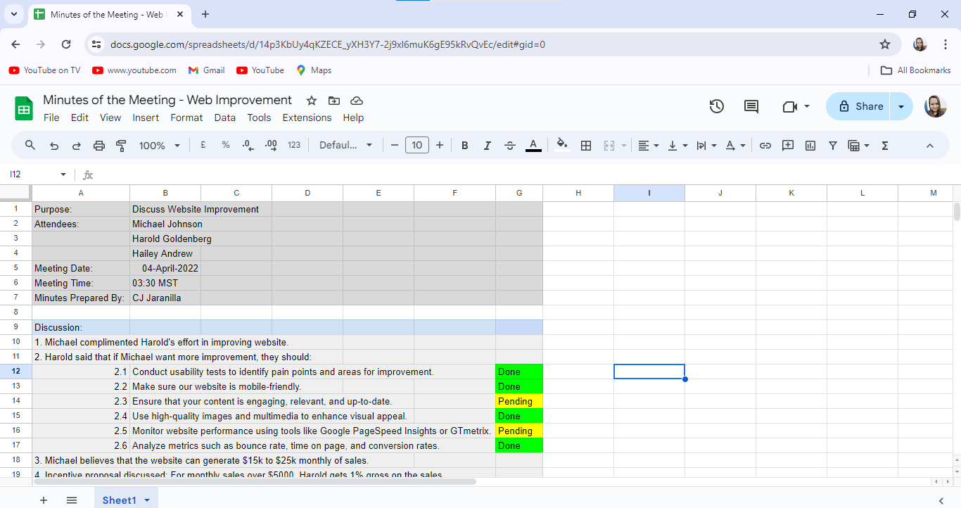
Task: Open more number formats (123)
Action: 294,146
